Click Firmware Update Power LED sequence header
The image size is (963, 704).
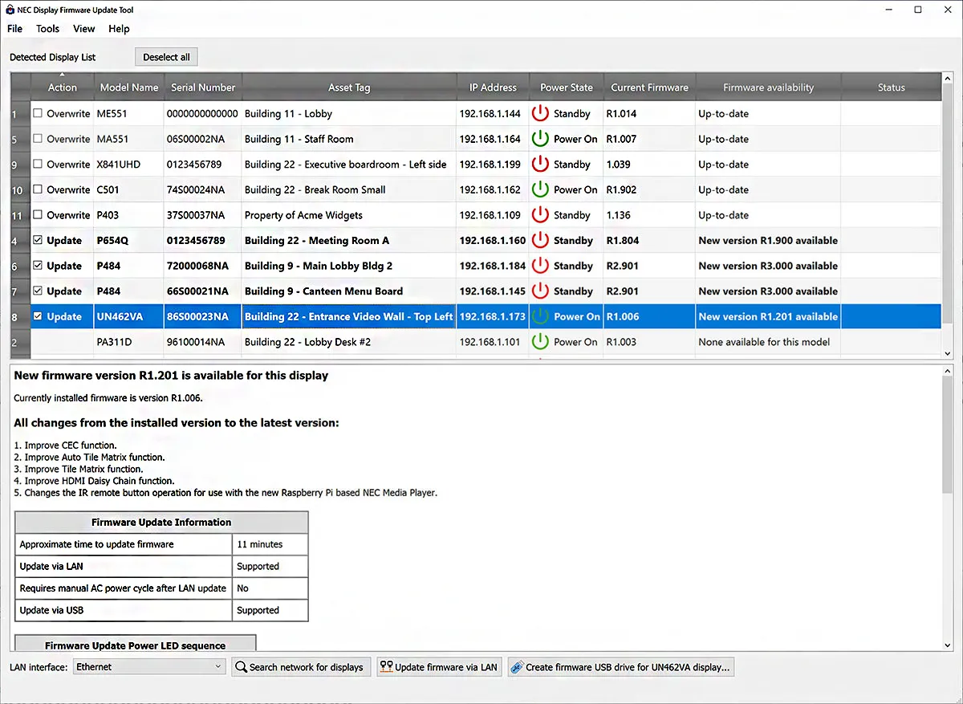point(135,645)
